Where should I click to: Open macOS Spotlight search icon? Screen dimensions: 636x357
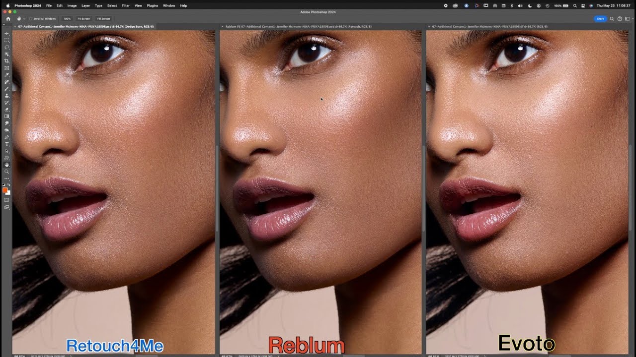pos(575,5)
